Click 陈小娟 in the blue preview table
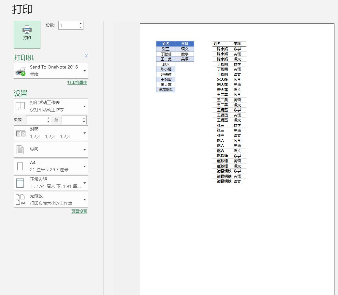The height and width of the screenshot is (295, 338). 166,69
